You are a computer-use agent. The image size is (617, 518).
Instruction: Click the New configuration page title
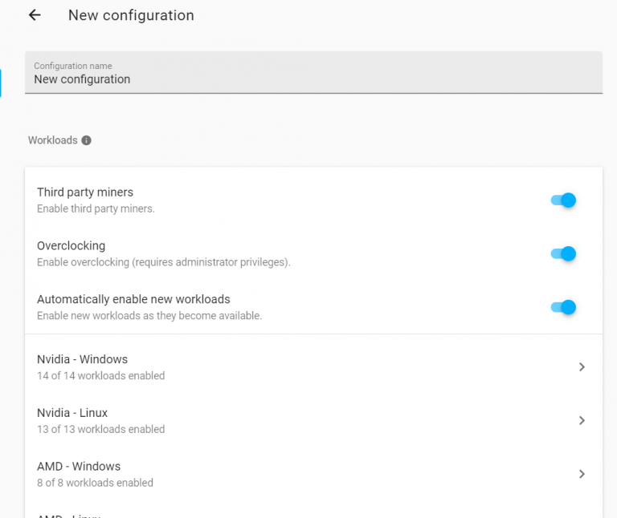(x=131, y=15)
